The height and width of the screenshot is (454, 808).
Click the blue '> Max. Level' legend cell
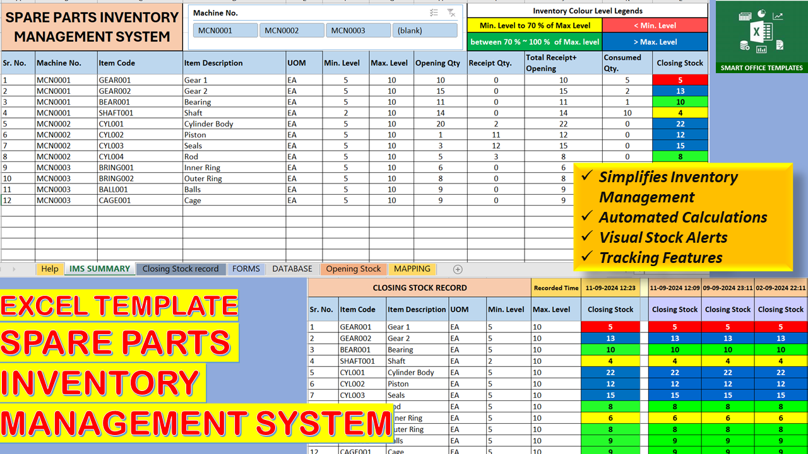(x=655, y=42)
